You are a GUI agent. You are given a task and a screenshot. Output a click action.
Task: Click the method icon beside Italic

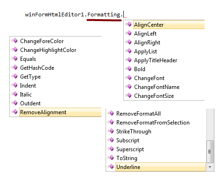click(14, 94)
